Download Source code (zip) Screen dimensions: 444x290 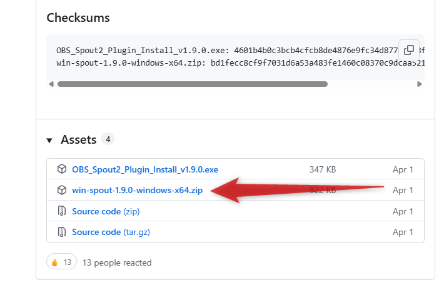click(x=106, y=211)
